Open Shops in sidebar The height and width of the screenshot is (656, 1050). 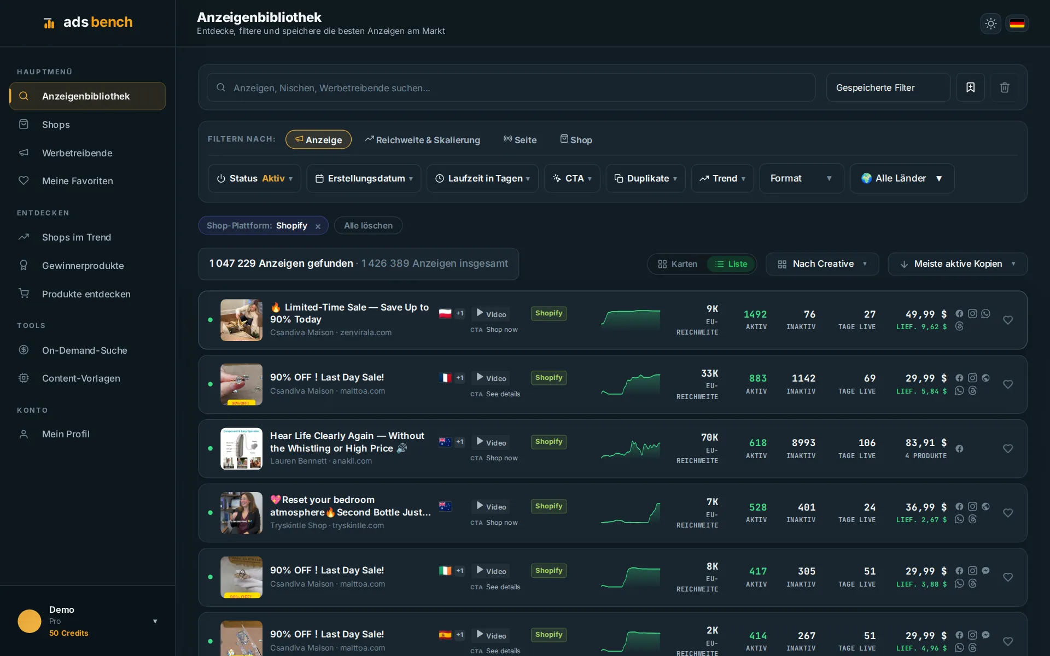tap(87, 125)
